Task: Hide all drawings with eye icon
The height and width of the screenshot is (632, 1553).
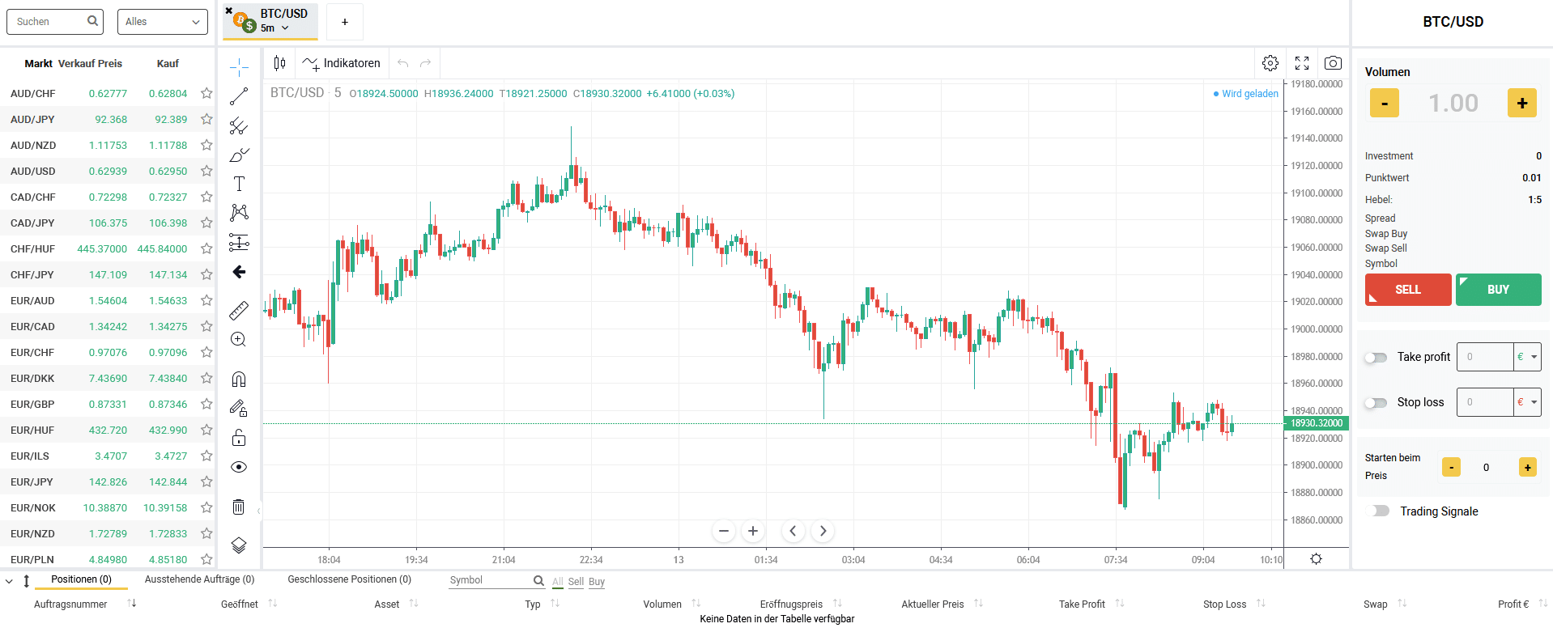Action: tap(239, 467)
